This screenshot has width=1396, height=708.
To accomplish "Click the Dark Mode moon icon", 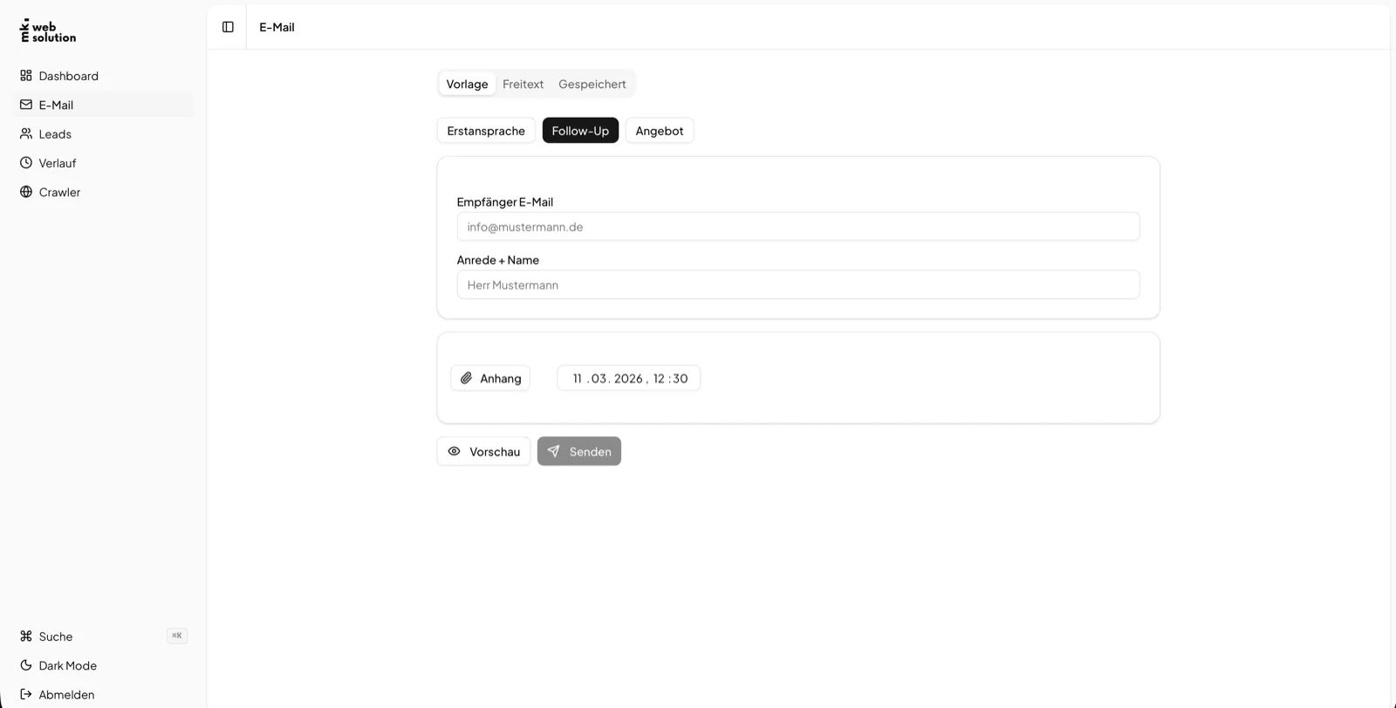I will pyautogui.click(x=26, y=665).
